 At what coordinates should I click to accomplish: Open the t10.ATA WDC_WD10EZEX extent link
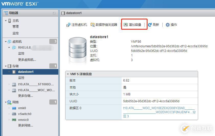159,112
